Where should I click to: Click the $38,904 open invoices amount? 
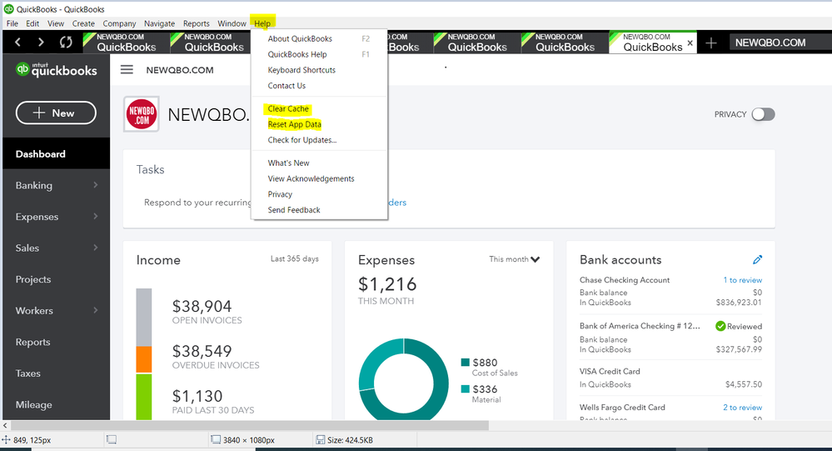point(202,307)
